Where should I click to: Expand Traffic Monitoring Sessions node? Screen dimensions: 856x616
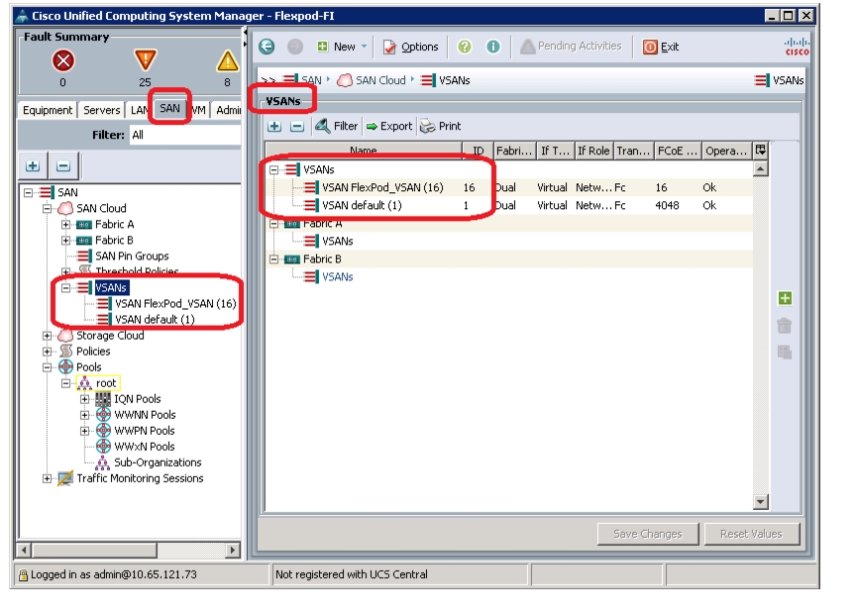click(x=47, y=478)
